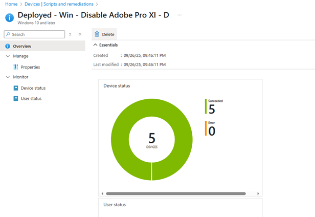Screen dimensions: 315x217
Task: Open the ellipsis more options menu
Action: tap(179, 15)
